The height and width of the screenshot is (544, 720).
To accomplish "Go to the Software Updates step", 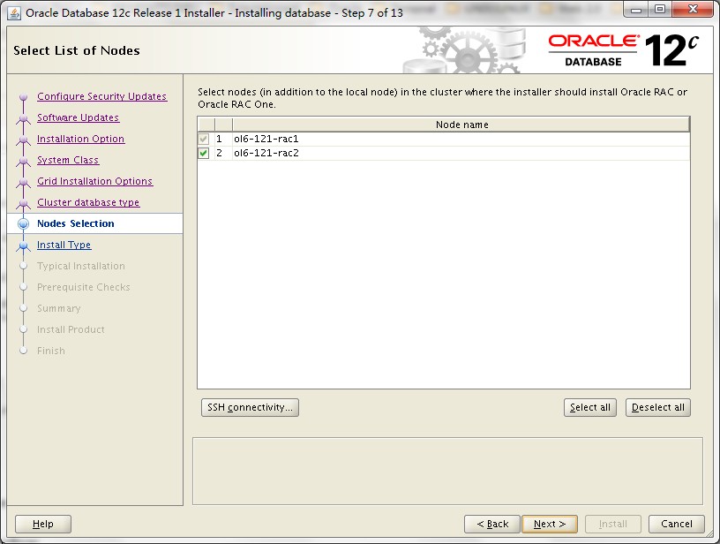I will click(78, 117).
